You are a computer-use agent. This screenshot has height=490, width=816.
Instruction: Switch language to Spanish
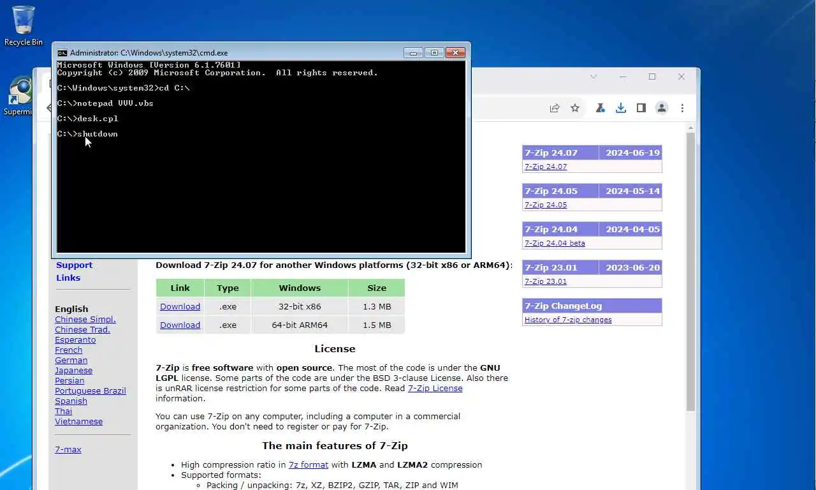pos(71,401)
